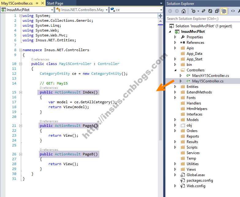Viewport: 240px width, 197px height.
Task: Expand the Apis folder
Action: (x=175, y=48)
